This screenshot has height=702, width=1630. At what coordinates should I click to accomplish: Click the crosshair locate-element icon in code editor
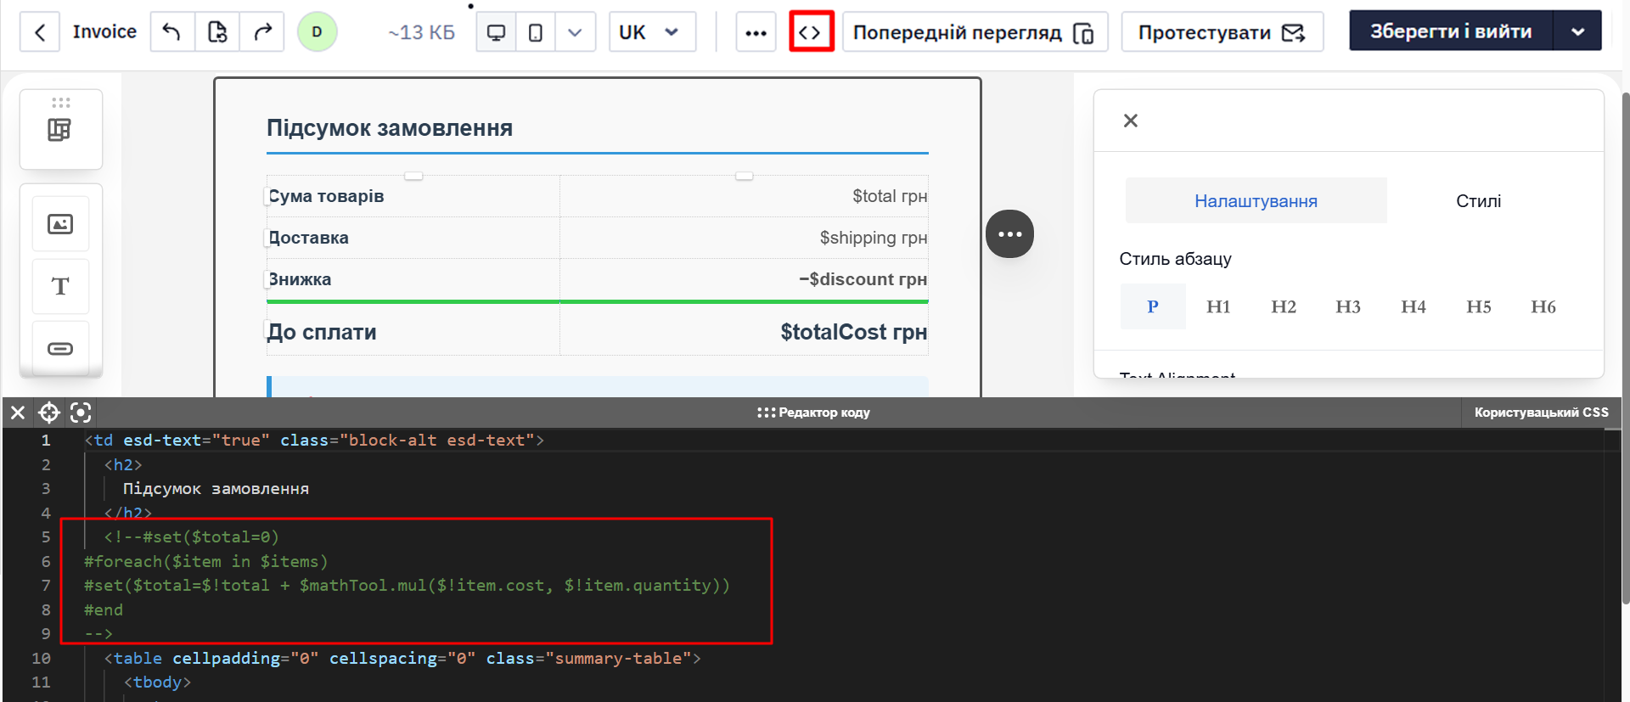click(49, 413)
